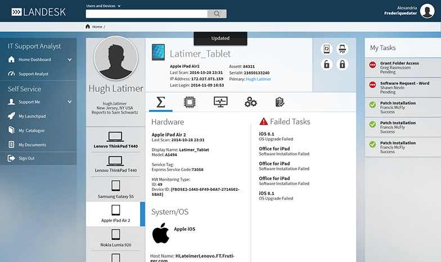
Task: Click the lock device padlock icon
Action: 341,65
